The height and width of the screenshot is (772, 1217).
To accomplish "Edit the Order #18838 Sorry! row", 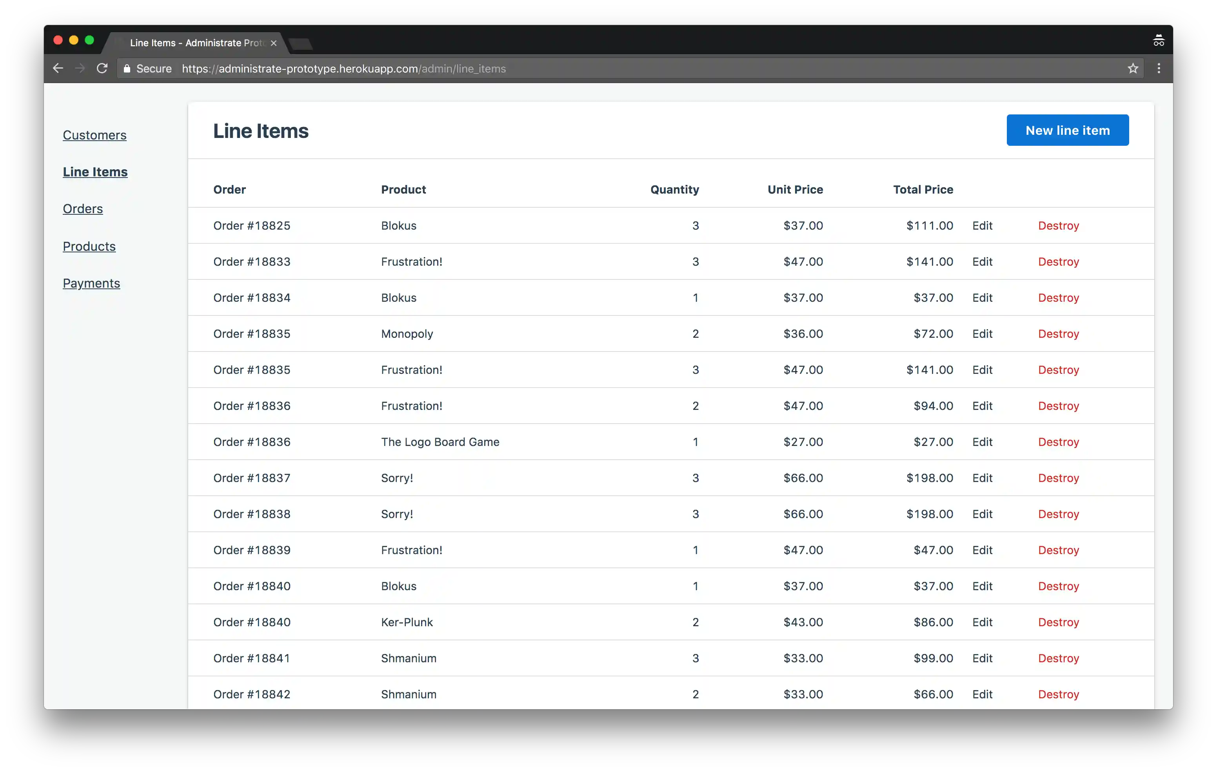I will 982,514.
